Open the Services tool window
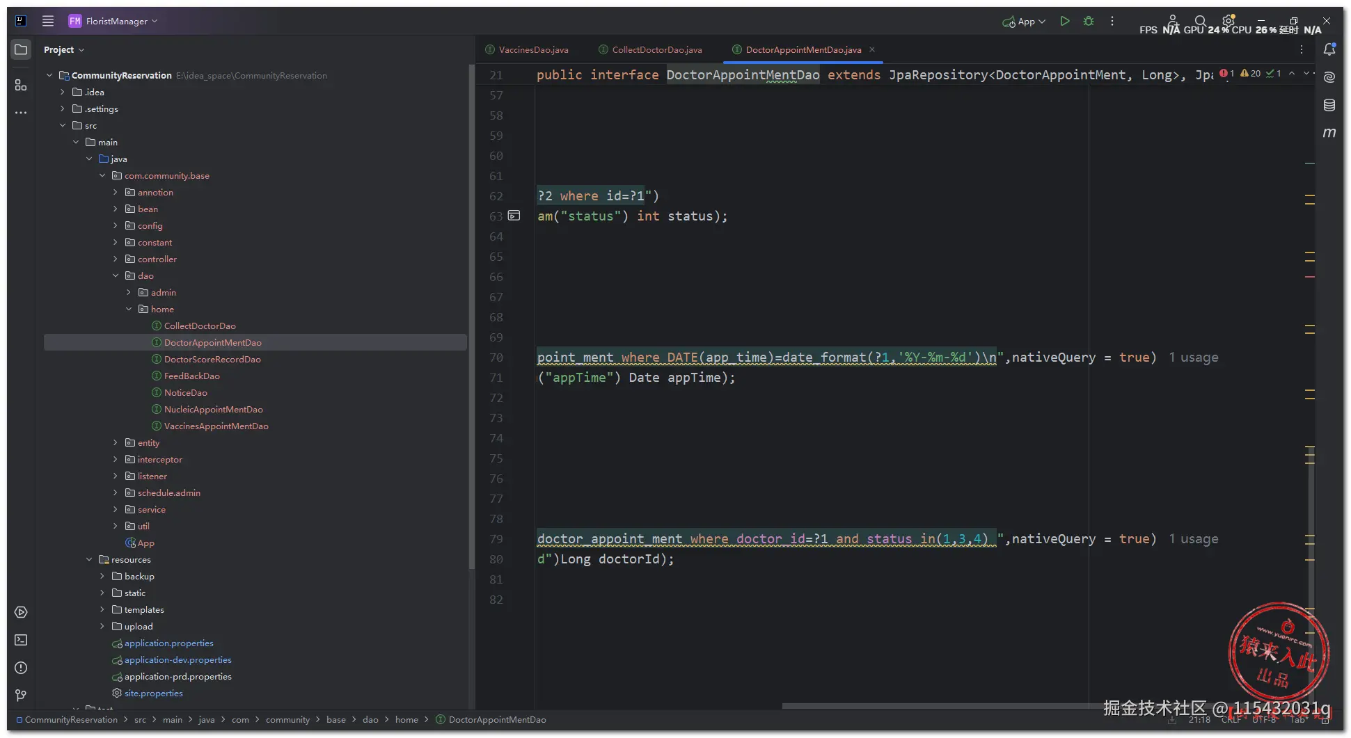Image resolution: width=1351 pixels, height=738 pixels. click(x=21, y=612)
